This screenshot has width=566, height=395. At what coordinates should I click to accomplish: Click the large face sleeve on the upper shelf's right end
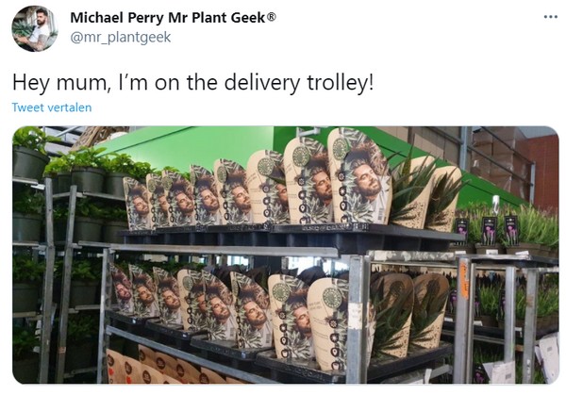pyautogui.click(x=359, y=176)
